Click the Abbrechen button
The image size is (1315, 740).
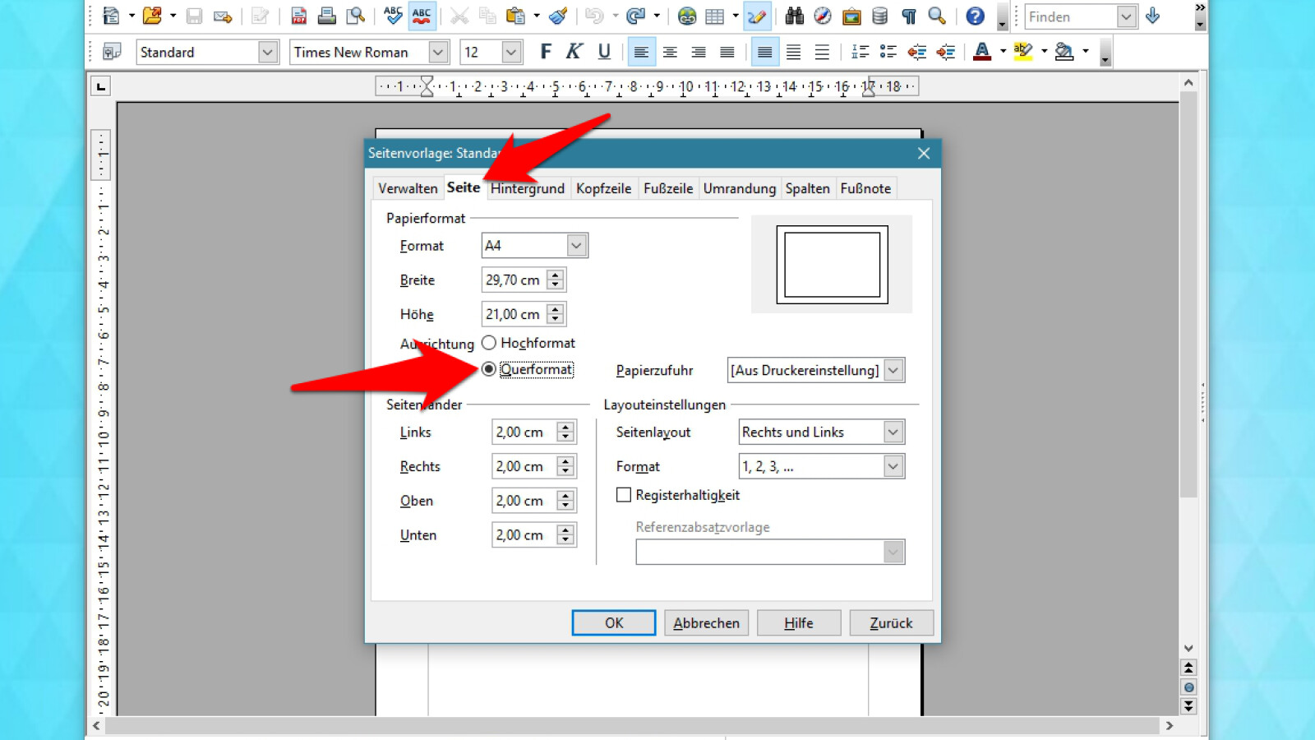[706, 623]
